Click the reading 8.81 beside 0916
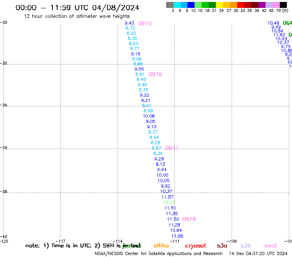The height and width of the screenshot is (257, 292). (x=140, y=74)
